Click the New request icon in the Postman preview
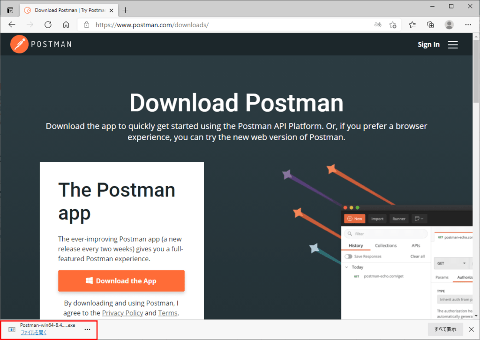The width and height of the screenshot is (480, 340). (355, 219)
